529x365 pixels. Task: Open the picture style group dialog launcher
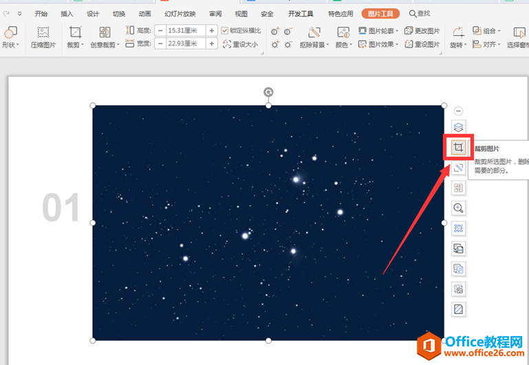click(x=441, y=53)
